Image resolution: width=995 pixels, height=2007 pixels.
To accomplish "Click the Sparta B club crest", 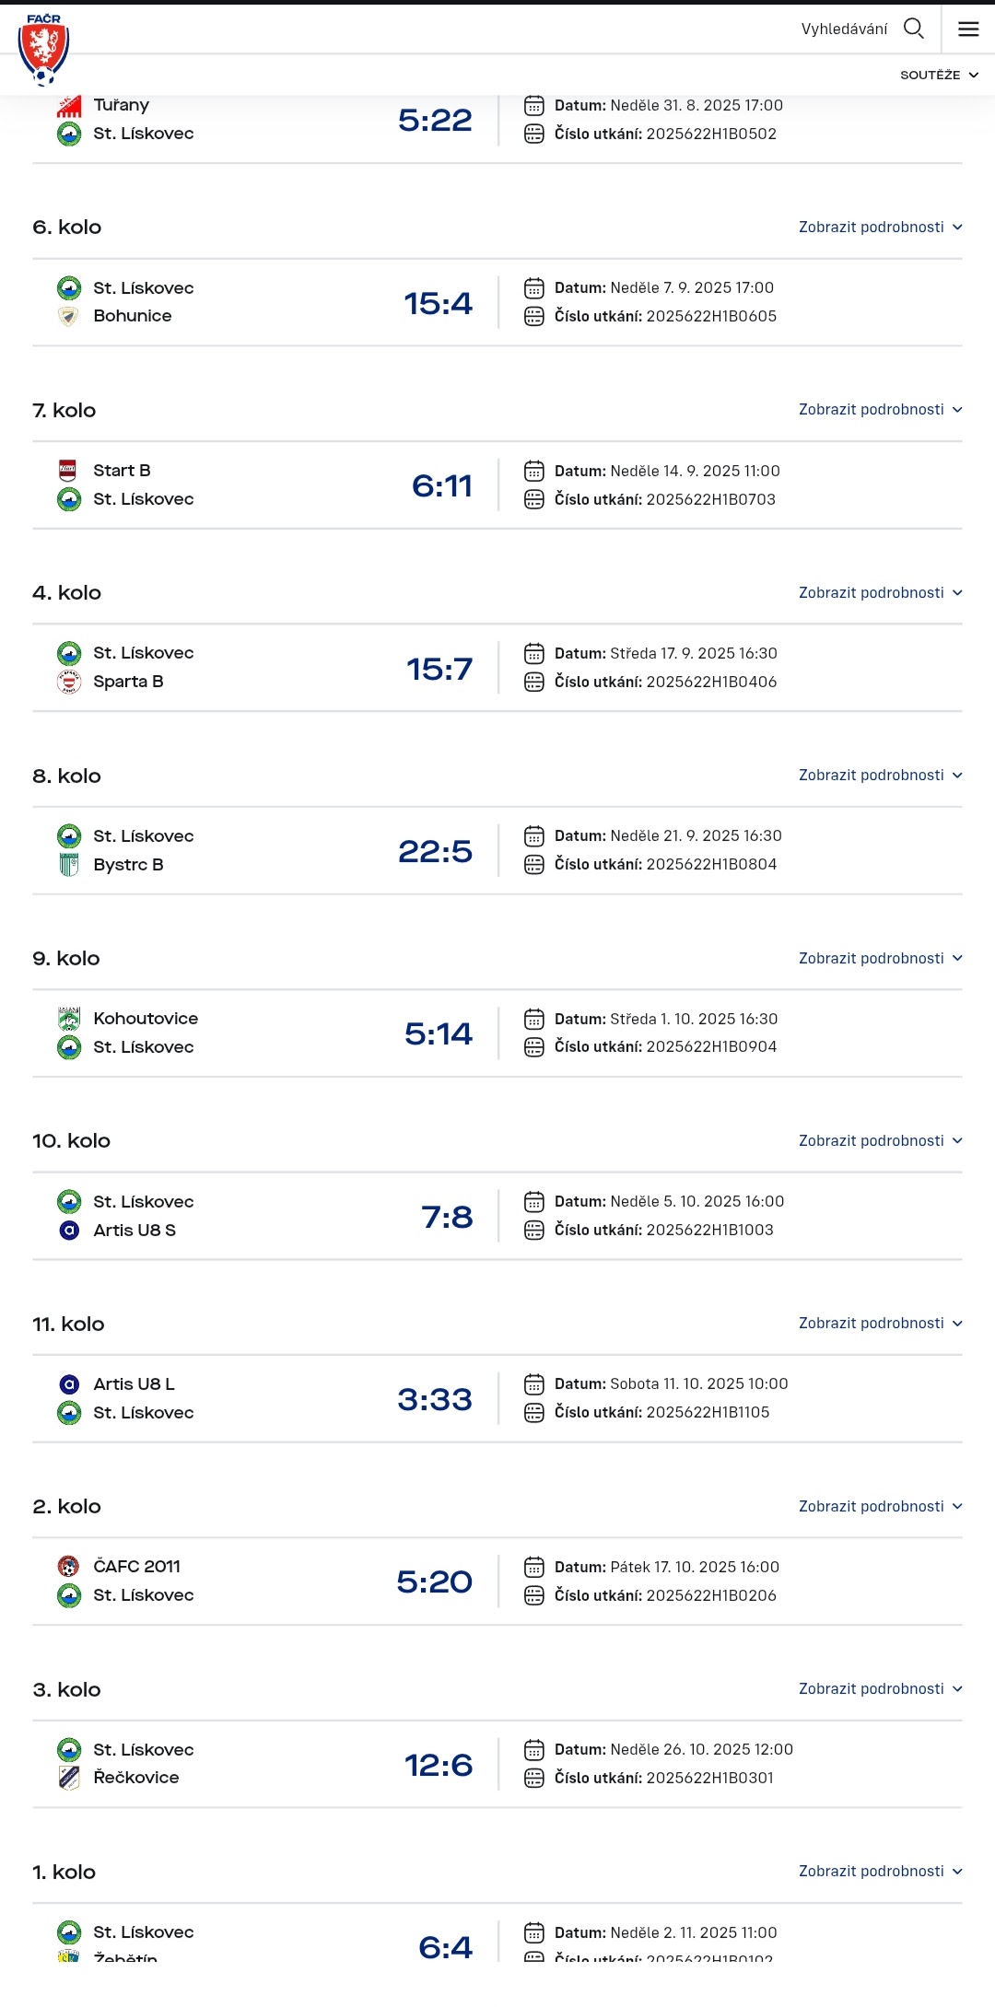I will click(x=69, y=682).
